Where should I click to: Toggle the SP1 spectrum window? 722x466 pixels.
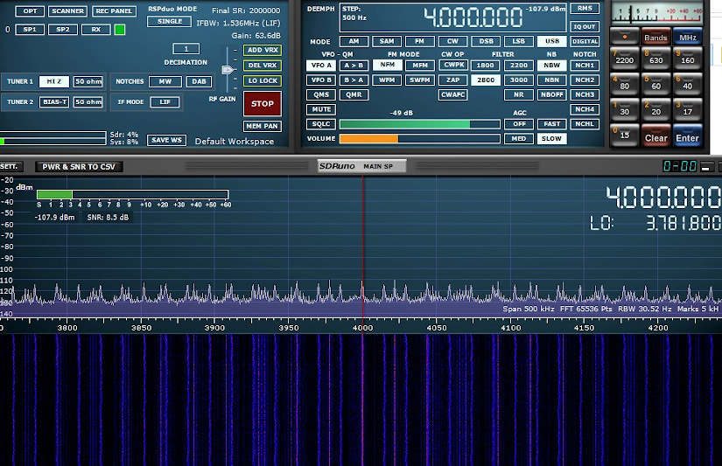[x=30, y=30]
